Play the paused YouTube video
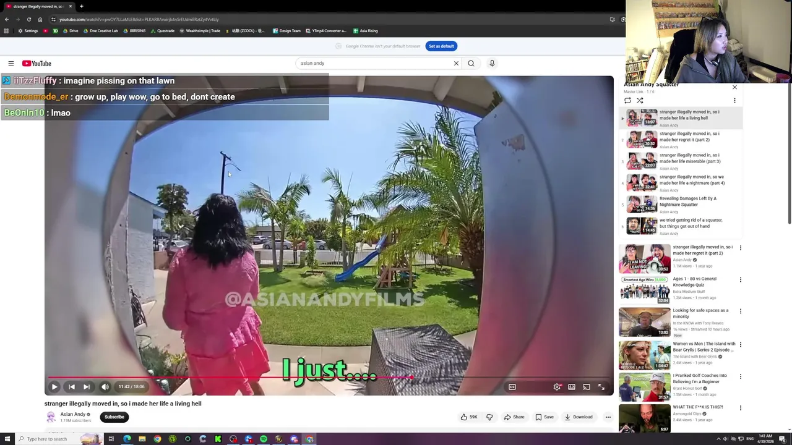The image size is (792, 445). coord(54,387)
